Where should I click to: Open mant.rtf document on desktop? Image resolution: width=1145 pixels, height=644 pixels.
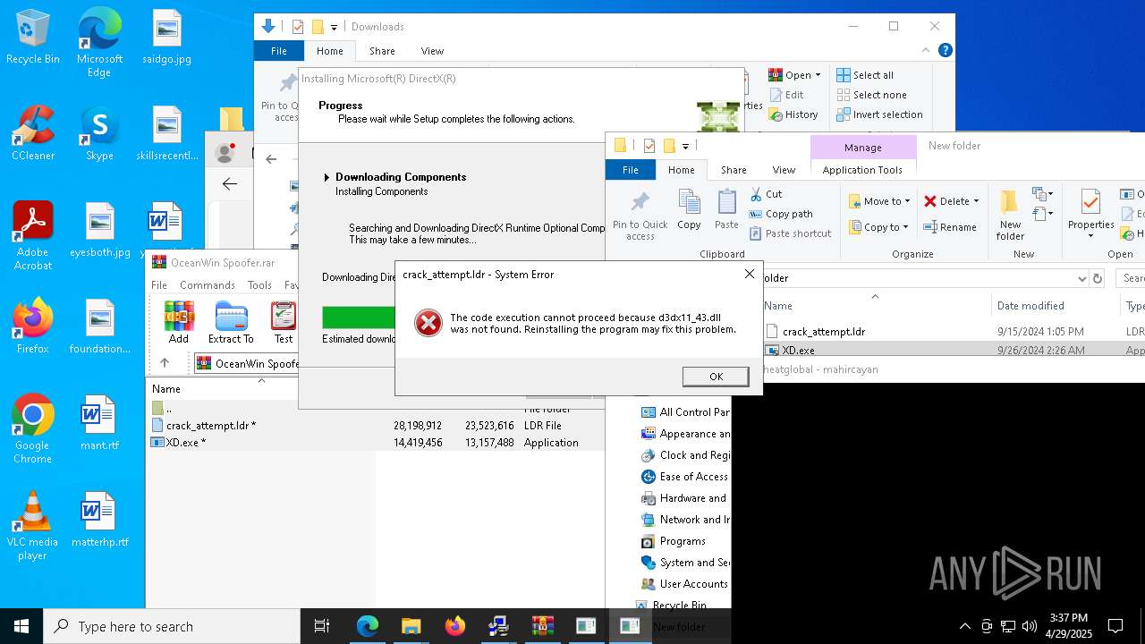pos(99,423)
